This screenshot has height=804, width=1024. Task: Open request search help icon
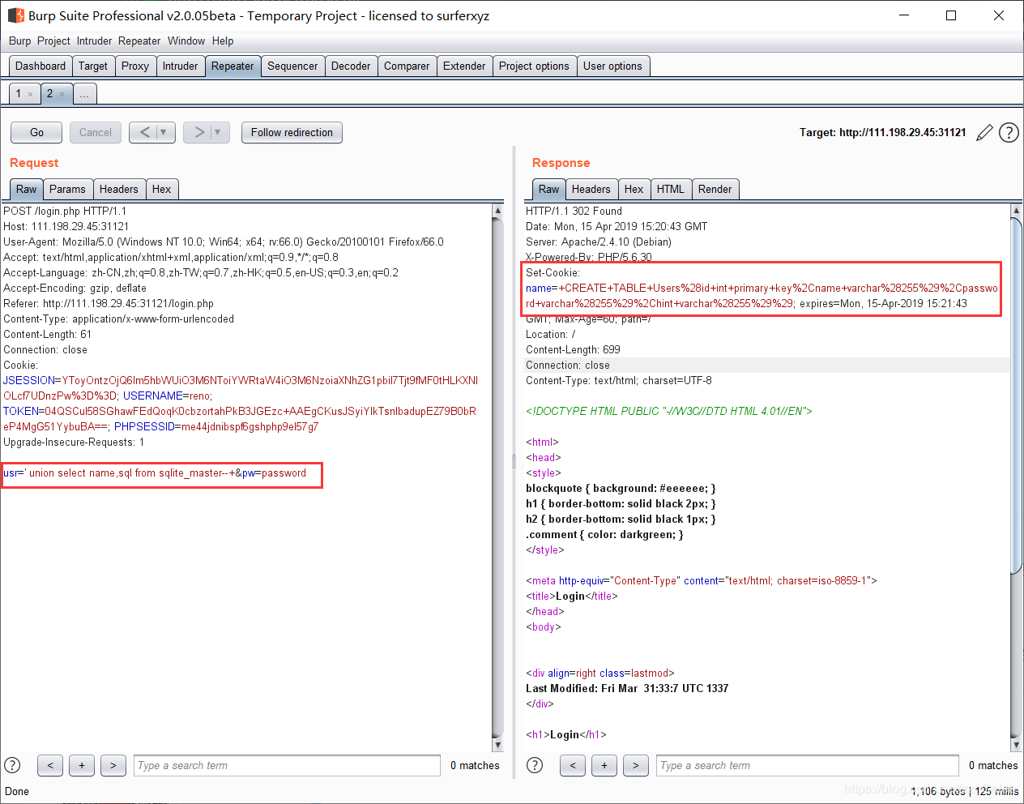click(12, 765)
